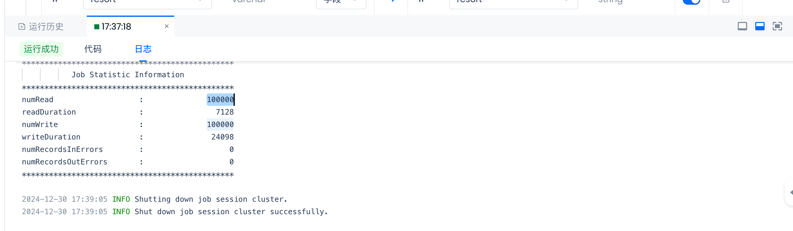Screen dimensions: 793x231
Task: Open the resort dropdown next to string
Action: click(x=513, y=2)
